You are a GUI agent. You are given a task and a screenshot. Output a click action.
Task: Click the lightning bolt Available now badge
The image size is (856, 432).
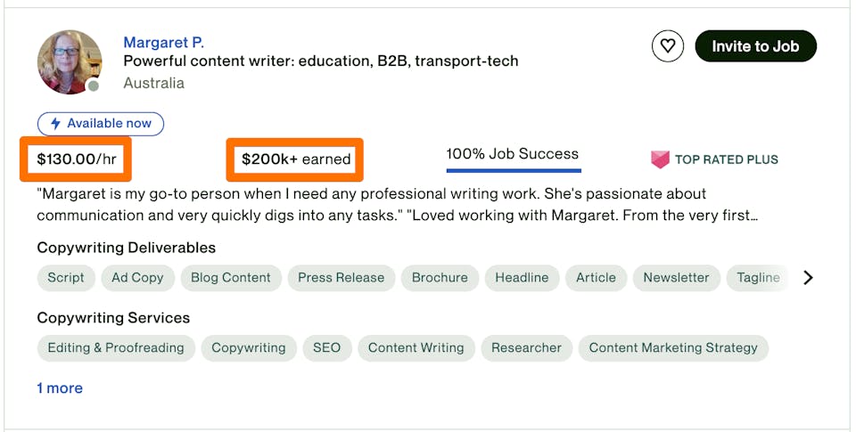[x=101, y=123]
